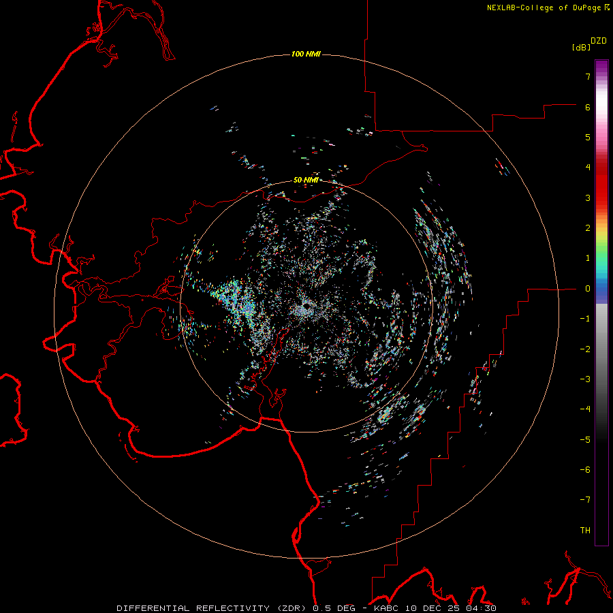Click the colorbar tick label 6
Viewport: 613px width, 613px height.
point(588,107)
